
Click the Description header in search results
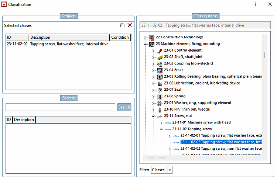tap(24, 119)
